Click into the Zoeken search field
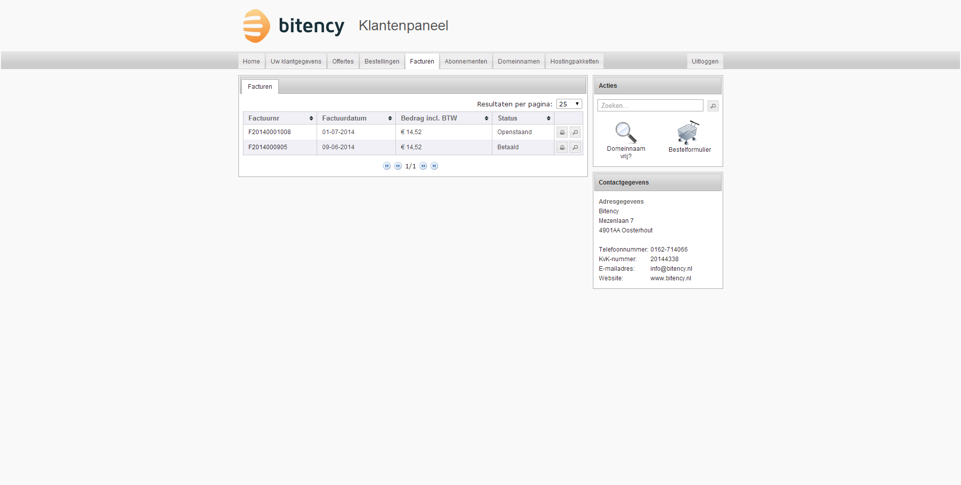The width and height of the screenshot is (961, 485). click(x=650, y=106)
